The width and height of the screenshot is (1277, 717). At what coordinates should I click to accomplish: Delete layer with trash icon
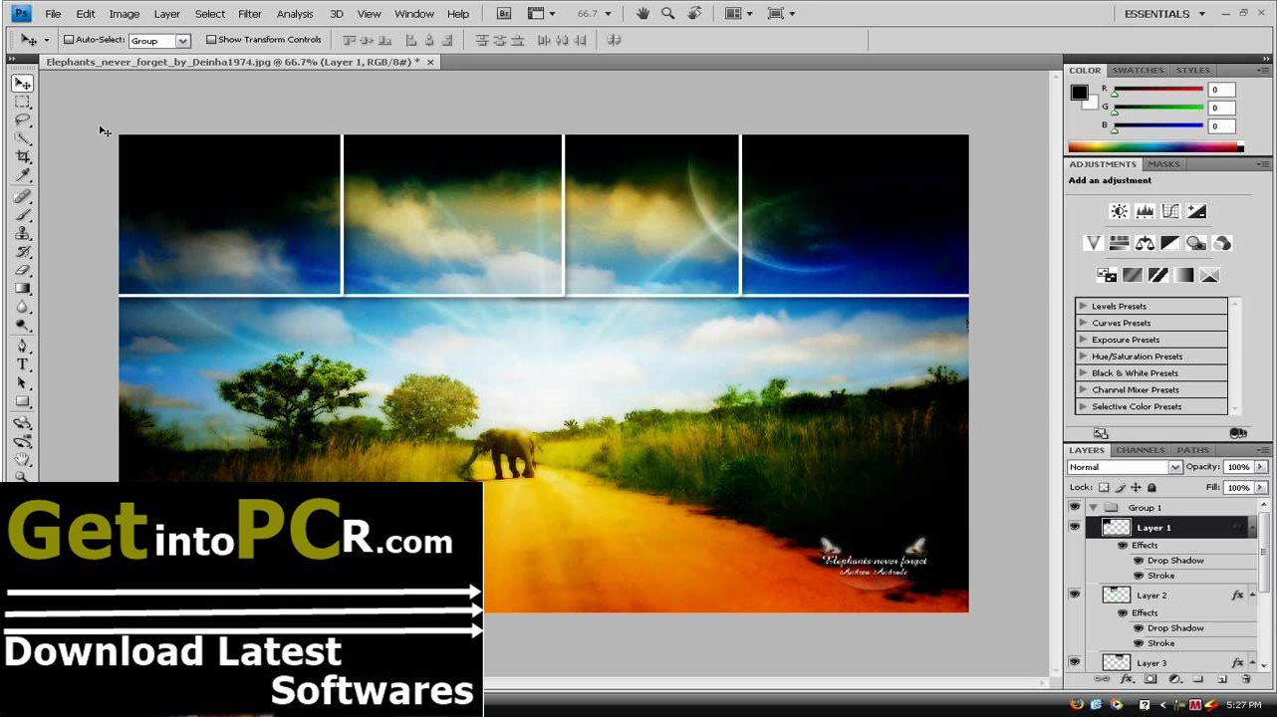[x=1245, y=679]
